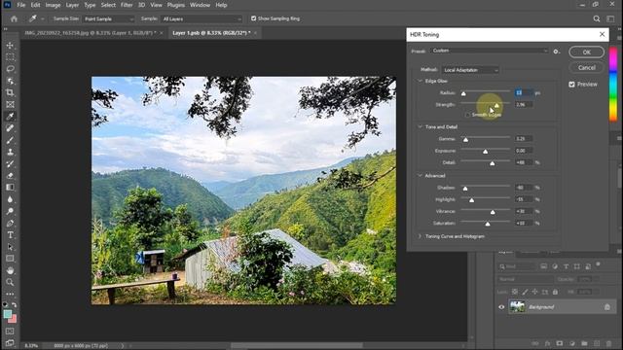Expand the Toning Curve and Histogram section
This screenshot has height=350, width=623.
(x=420, y=236)
